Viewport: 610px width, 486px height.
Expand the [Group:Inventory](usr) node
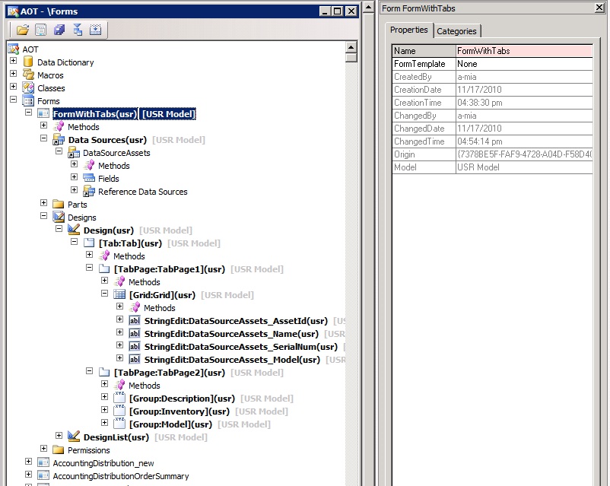point(104,410)
